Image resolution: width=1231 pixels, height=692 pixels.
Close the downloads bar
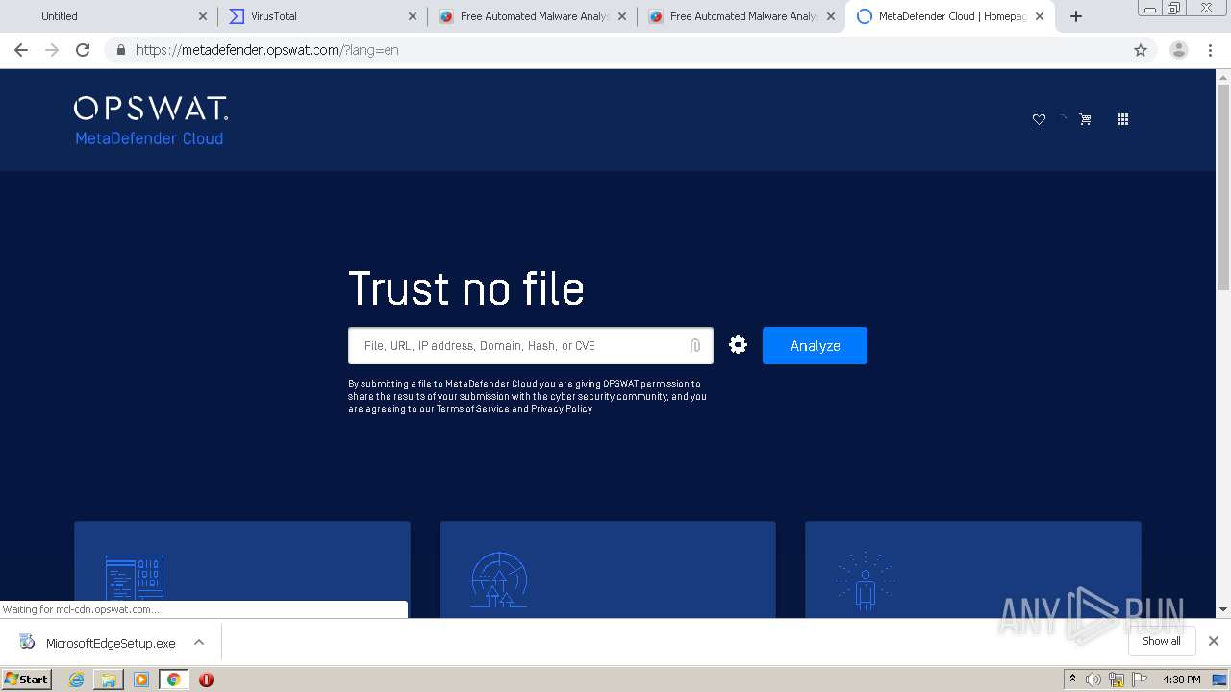pyautogui.click(x=1214, y=641)
